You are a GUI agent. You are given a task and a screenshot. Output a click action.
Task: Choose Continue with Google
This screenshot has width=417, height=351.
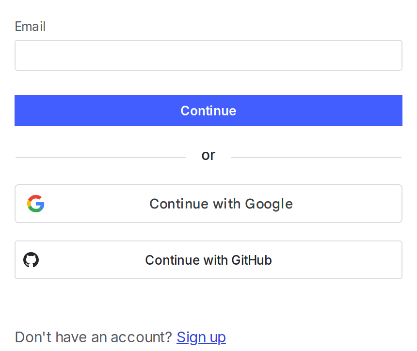point(208,204)
